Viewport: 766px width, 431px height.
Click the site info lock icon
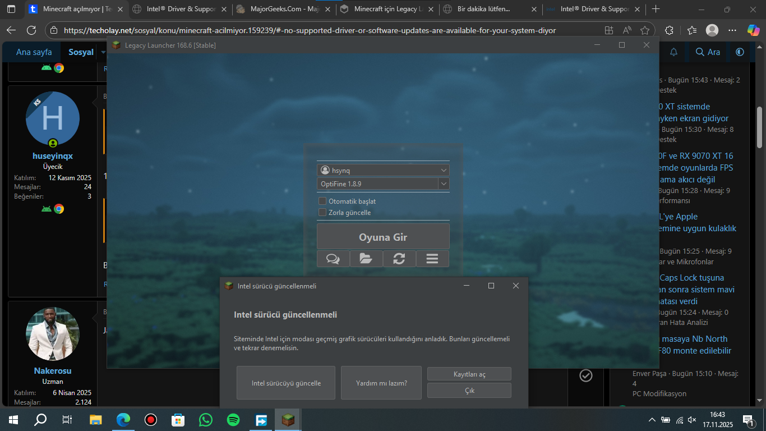click(x=53, y=30)
